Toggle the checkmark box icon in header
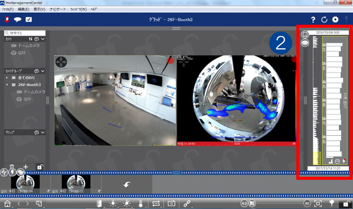353x209 pixels. point(29,19)
